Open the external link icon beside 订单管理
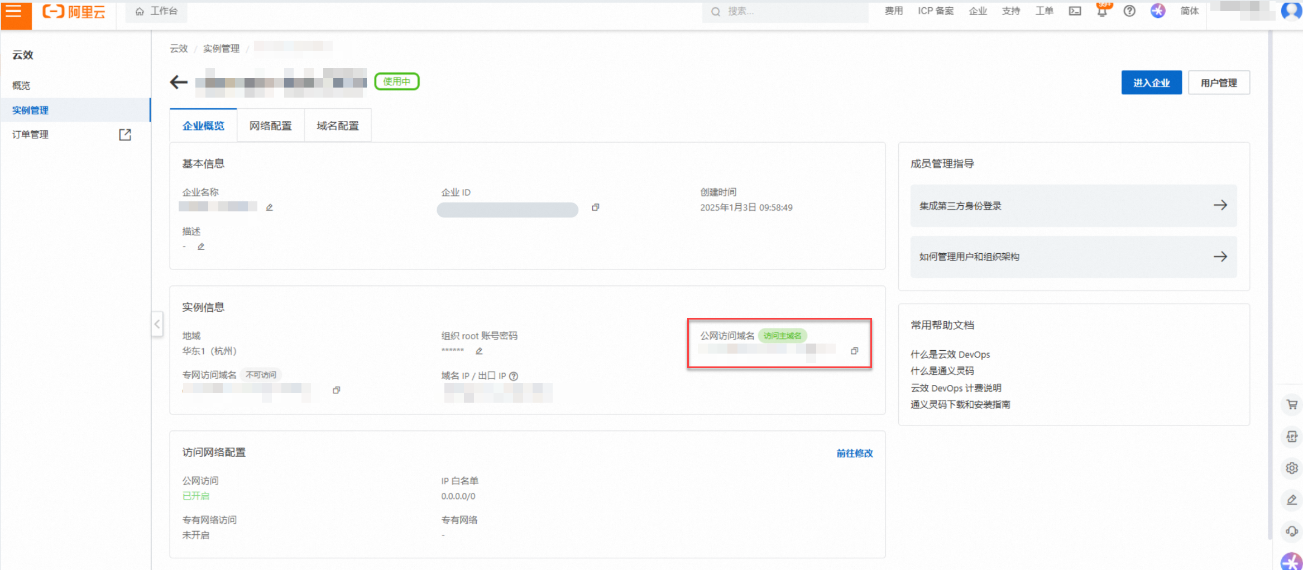 125,134
